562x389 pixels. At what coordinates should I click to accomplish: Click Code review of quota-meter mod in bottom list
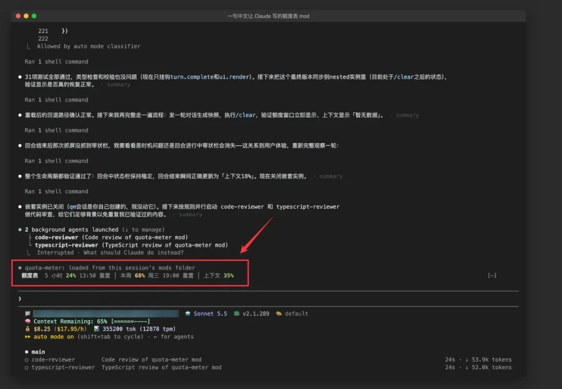tap(151, 360)
